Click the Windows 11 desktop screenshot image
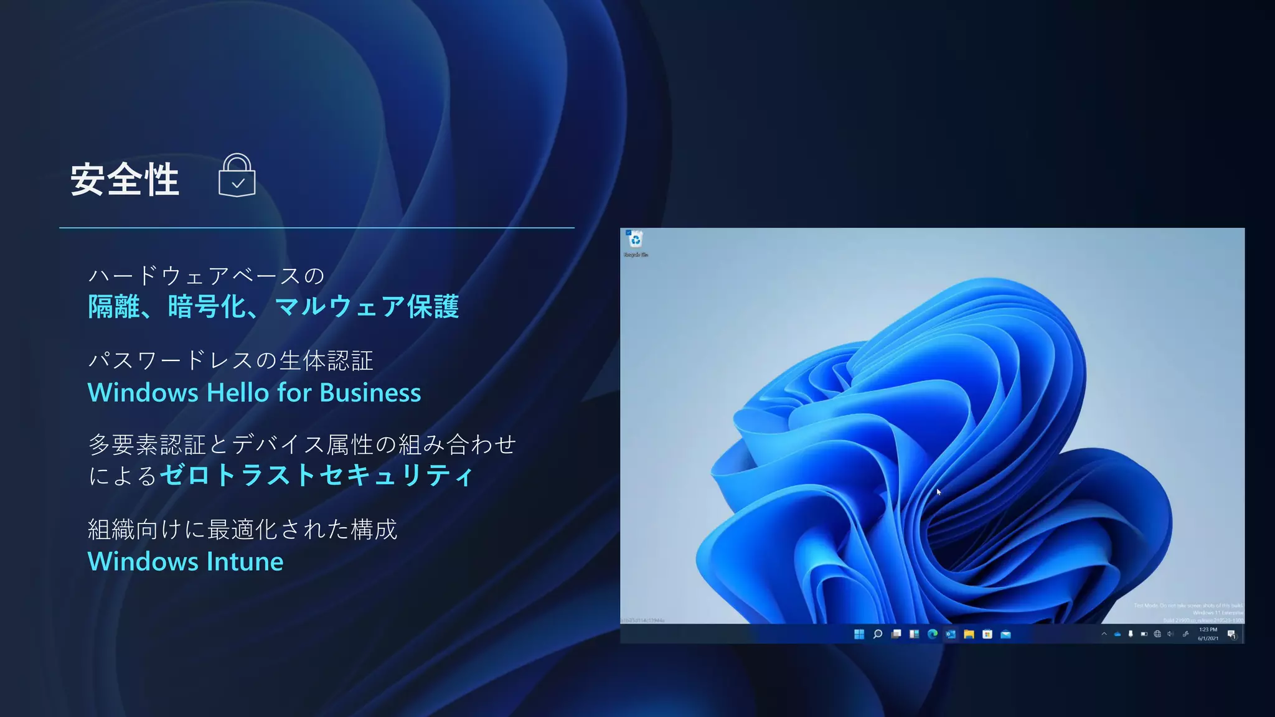1275x717 pixels. (x=932, y=436)
